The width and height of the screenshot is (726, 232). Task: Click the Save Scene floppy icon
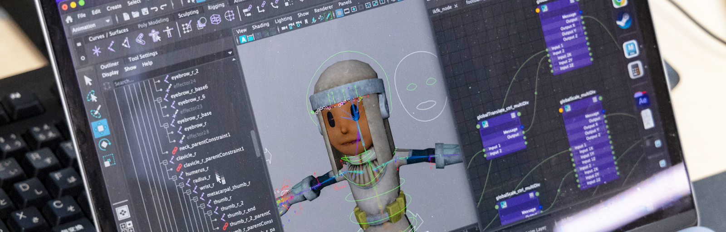pyautogui.click(x=145, y=11)
